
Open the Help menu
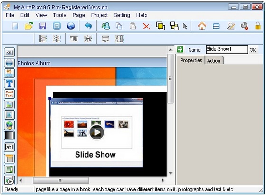click(142, 15)
